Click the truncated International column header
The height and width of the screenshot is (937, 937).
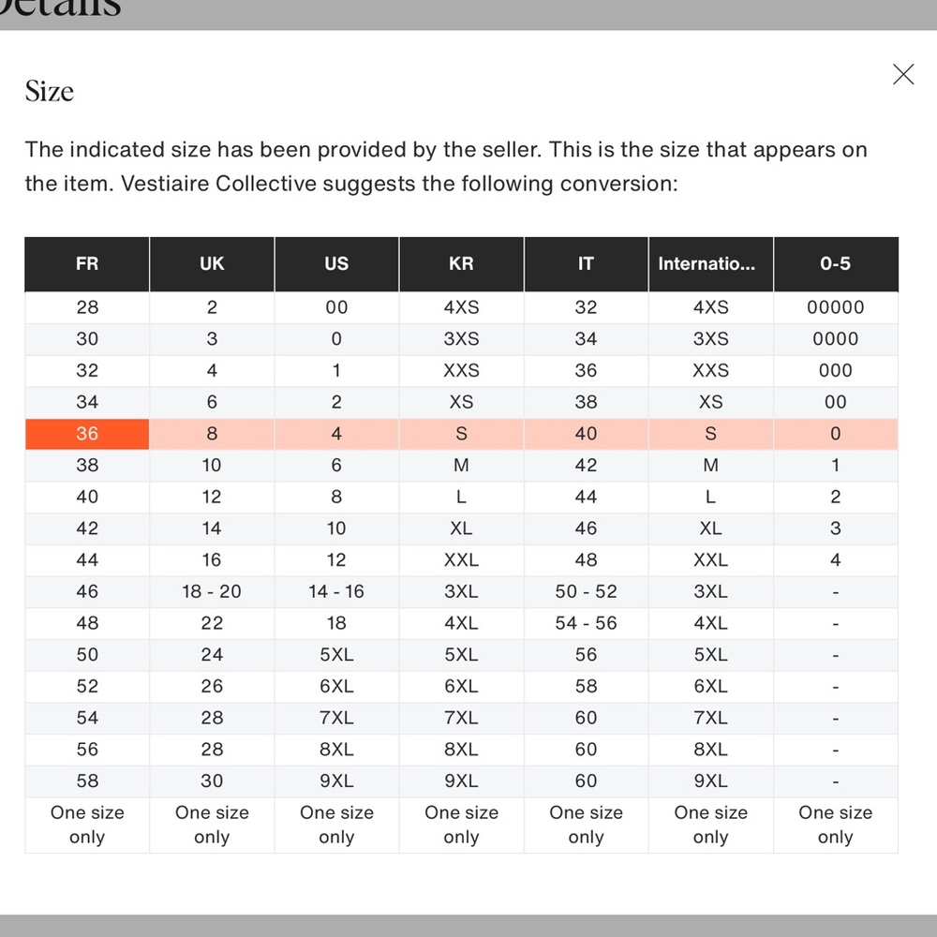pos(710,263)
